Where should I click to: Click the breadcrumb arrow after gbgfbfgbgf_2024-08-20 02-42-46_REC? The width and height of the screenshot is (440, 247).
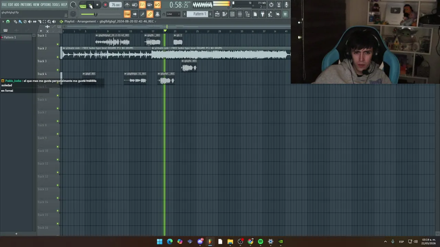point(156,21)
